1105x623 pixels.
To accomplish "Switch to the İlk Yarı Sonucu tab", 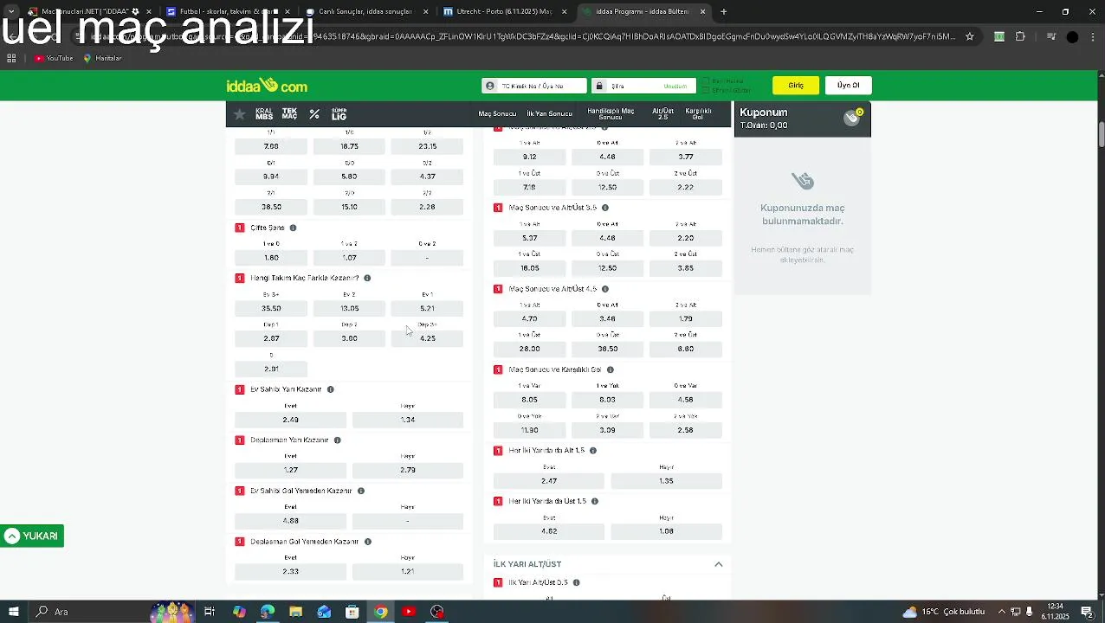I will coord(550,114).
